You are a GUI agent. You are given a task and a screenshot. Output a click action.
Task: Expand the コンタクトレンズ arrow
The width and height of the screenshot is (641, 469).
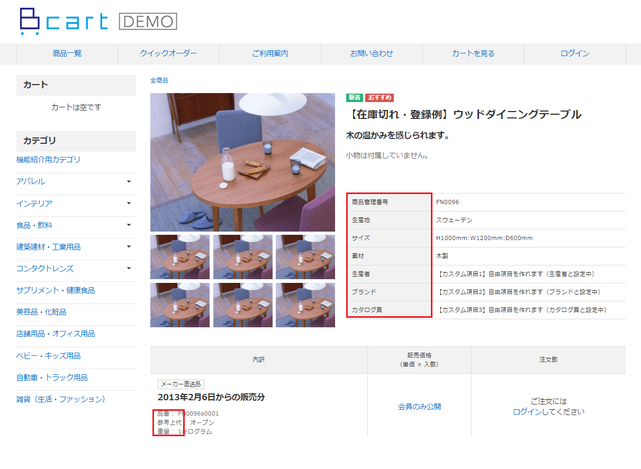point(129,268)
